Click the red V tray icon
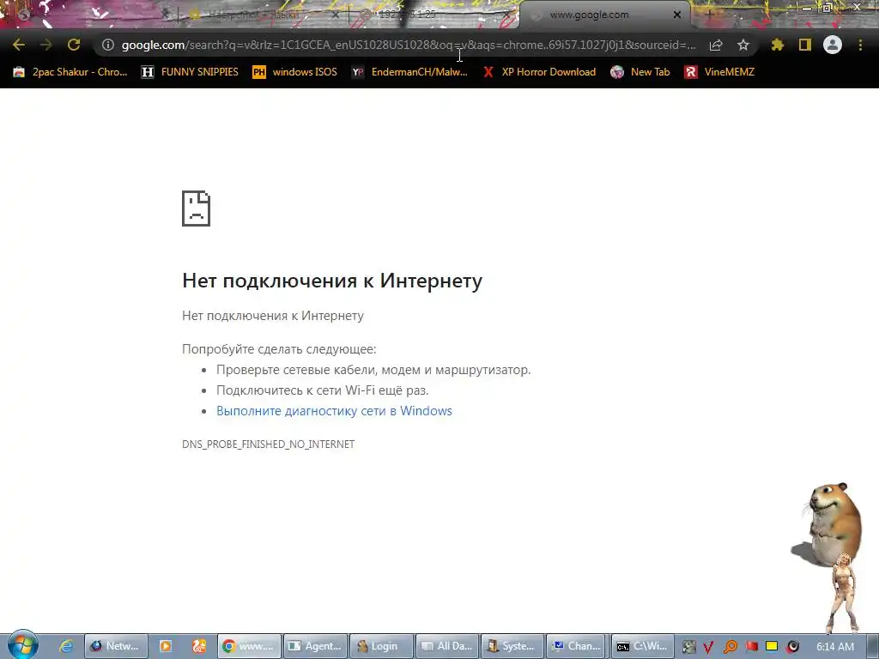Viewport: 879px width, 659px height. pyautogui.click(x=708, y=647)
